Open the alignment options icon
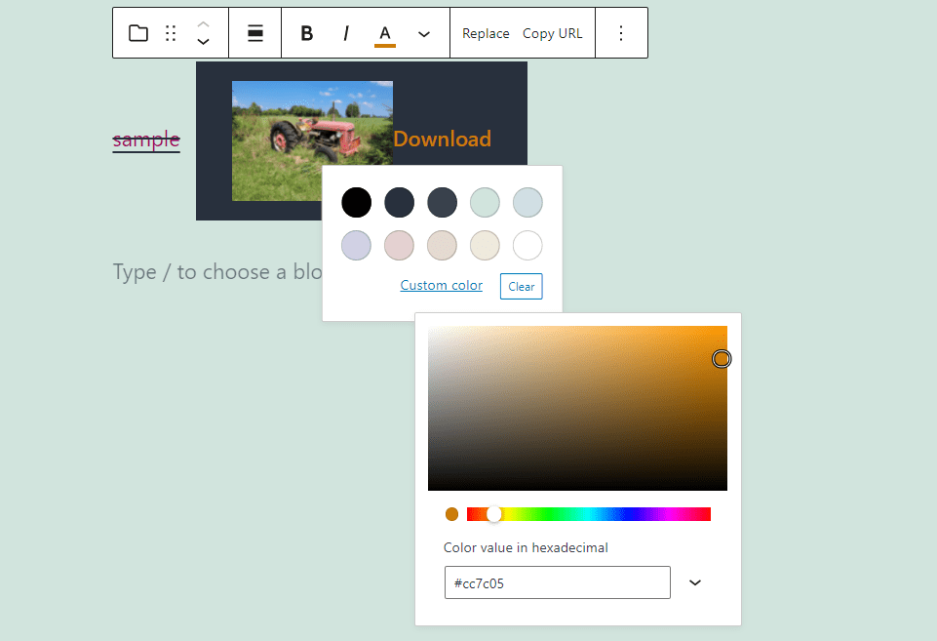937x641 pixels. click(254, 32)
